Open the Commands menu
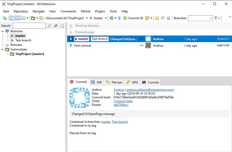This screenshot has width=232, height=152. pos(68,11)
